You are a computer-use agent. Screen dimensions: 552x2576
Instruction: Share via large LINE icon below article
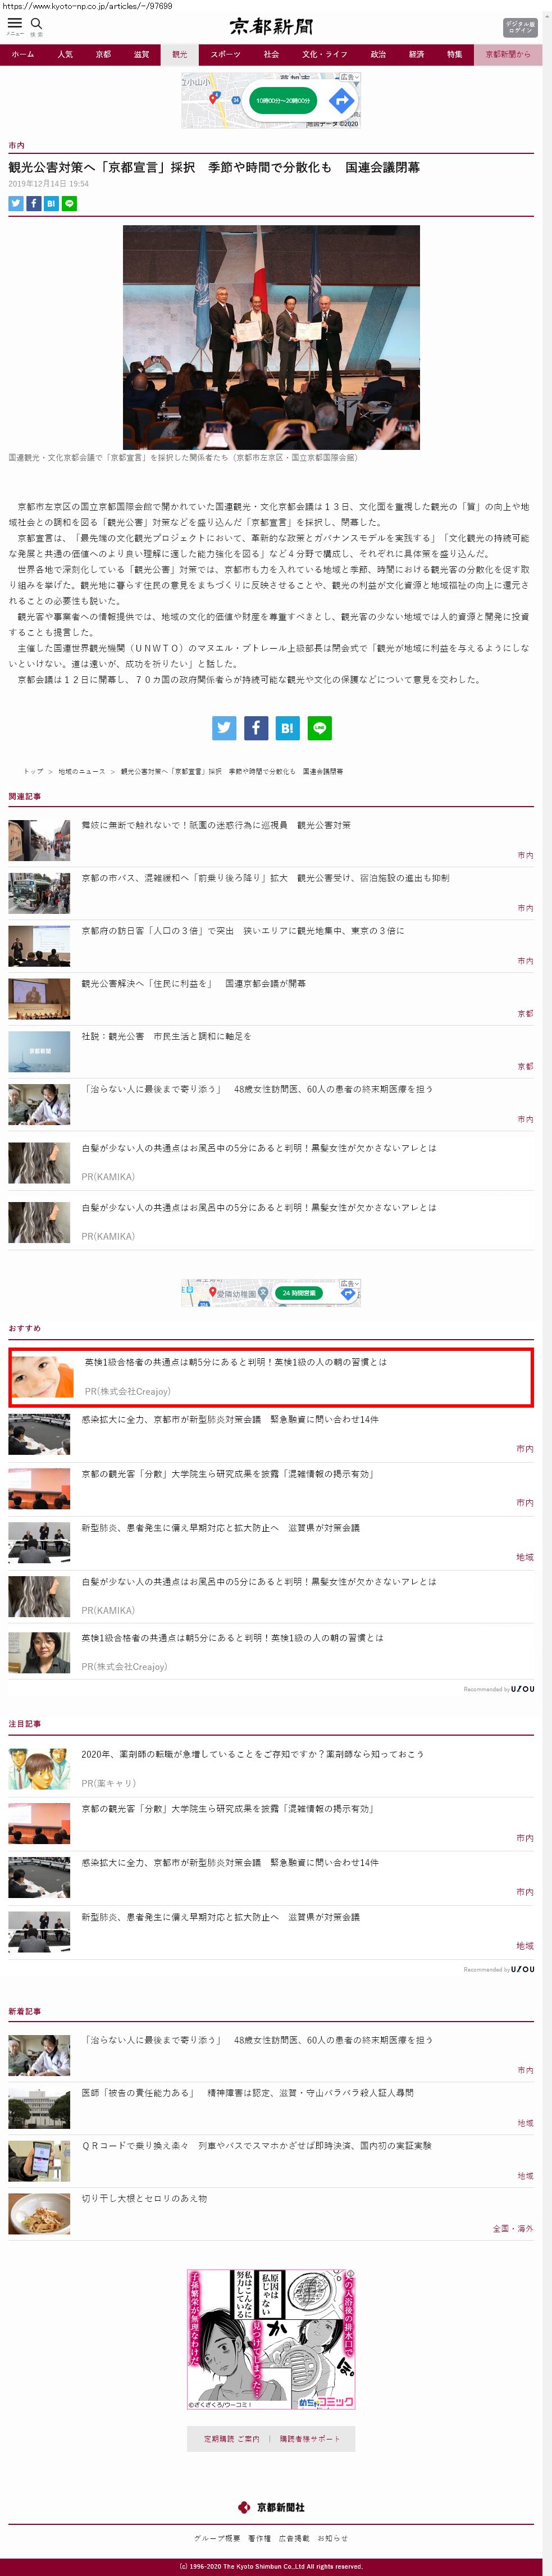tap(319, 728)
